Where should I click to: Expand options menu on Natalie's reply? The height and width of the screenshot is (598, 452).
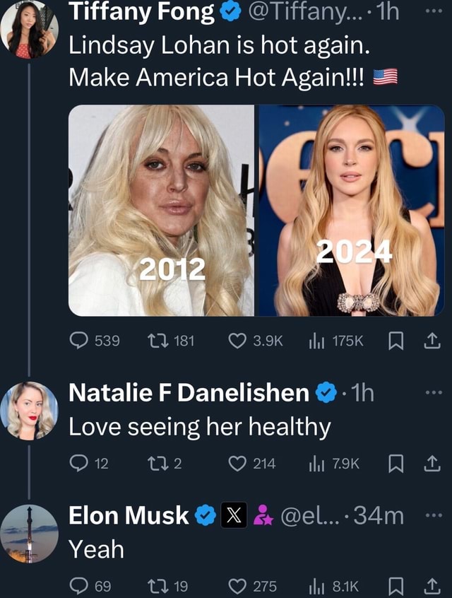tap(433, 394)
